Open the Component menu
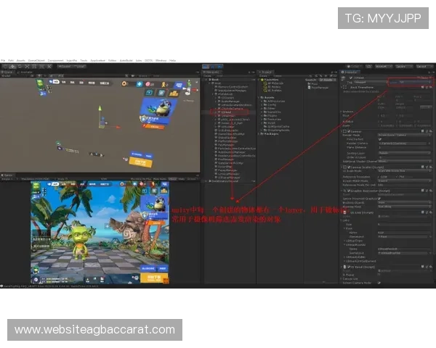This screenshot has height=348, width=436. [x=56, y=60]
